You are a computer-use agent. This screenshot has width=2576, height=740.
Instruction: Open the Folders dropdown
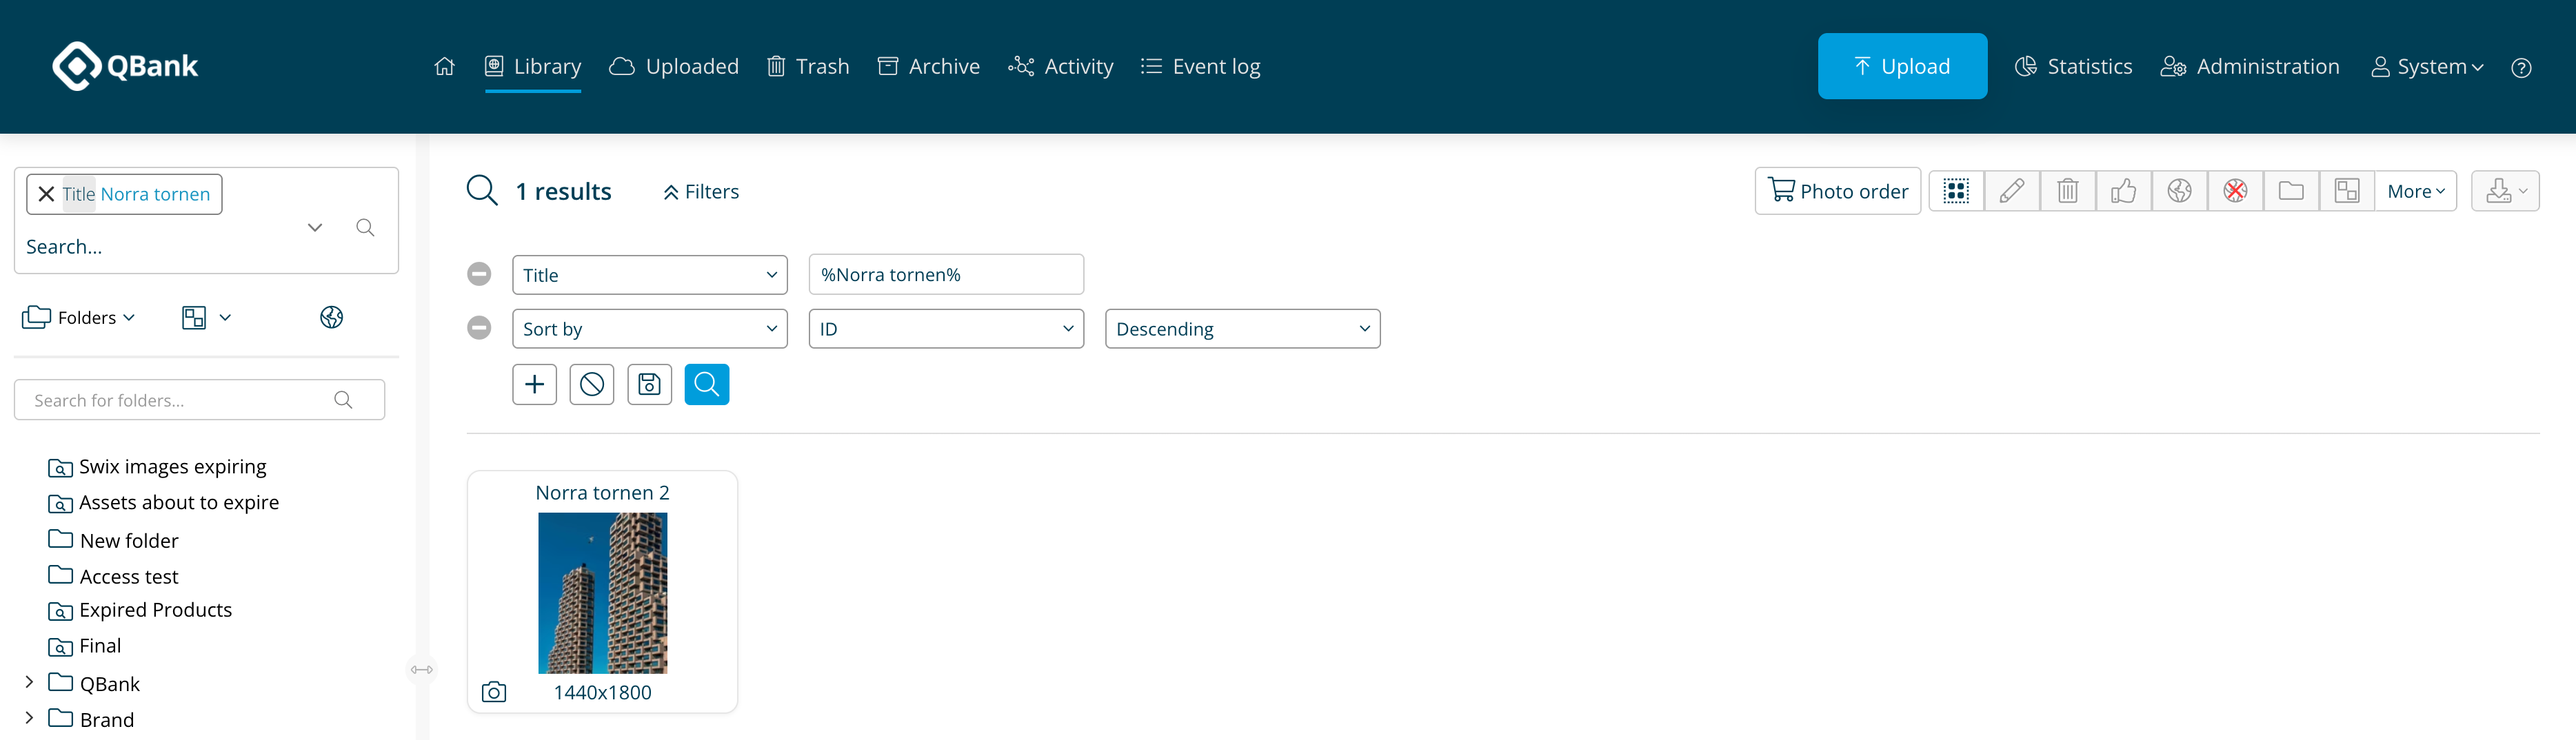pyautogui.click(x=78, y=318)
